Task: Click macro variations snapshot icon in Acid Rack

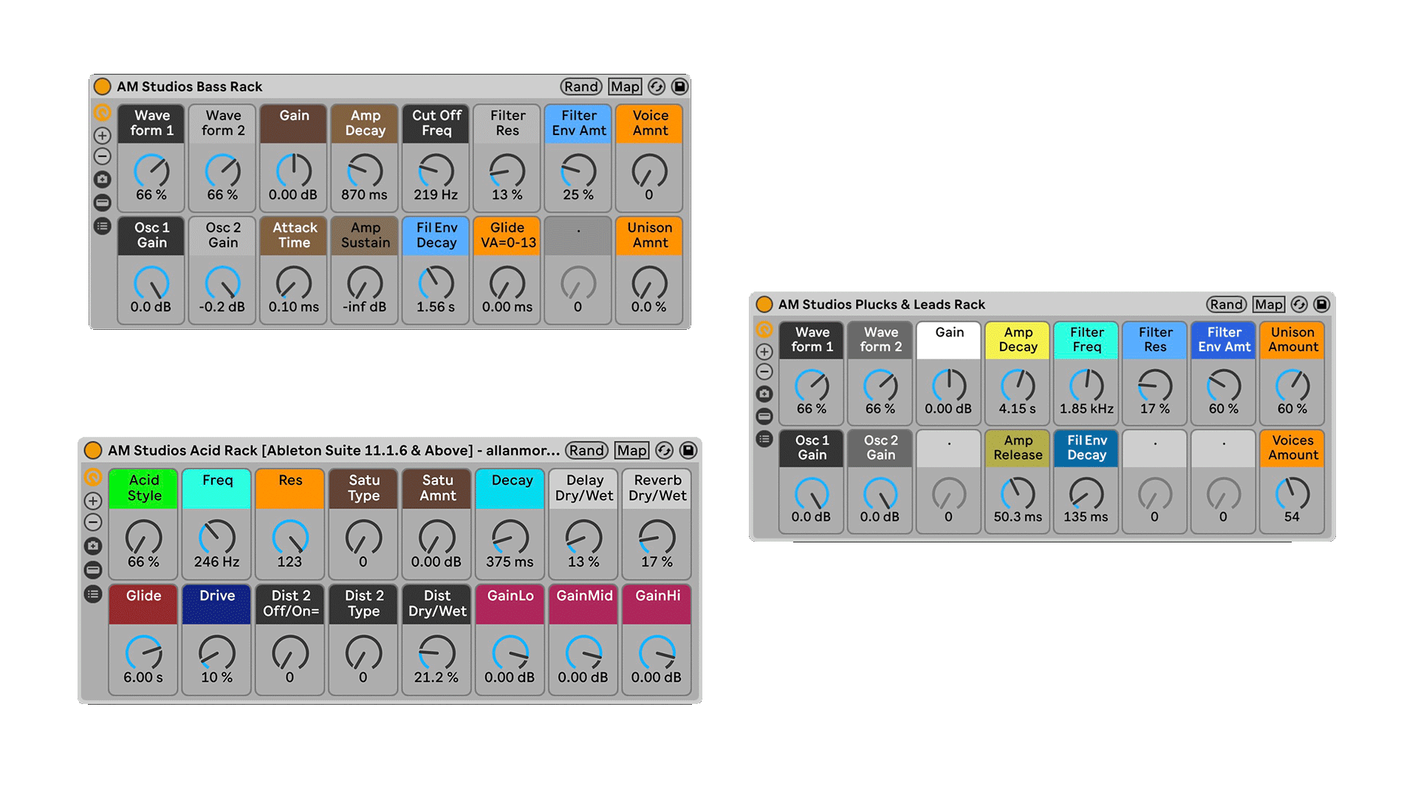Action: [93, 546]
